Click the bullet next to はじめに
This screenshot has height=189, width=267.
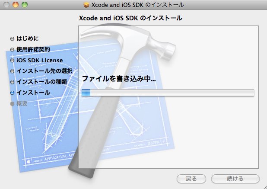click(x=12, y=38)
